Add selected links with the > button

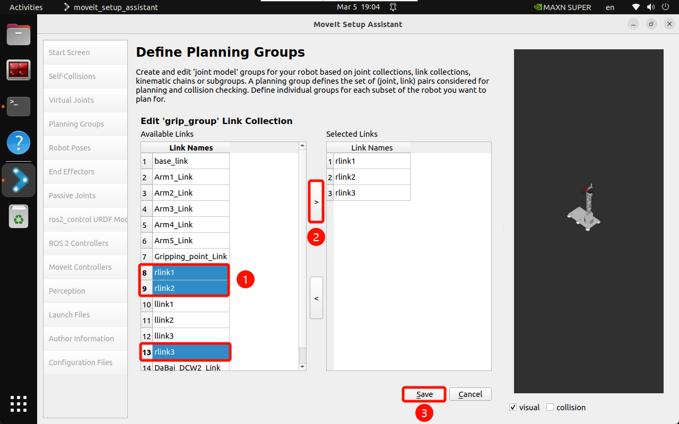pyautogui.click(x=316, y=202)
